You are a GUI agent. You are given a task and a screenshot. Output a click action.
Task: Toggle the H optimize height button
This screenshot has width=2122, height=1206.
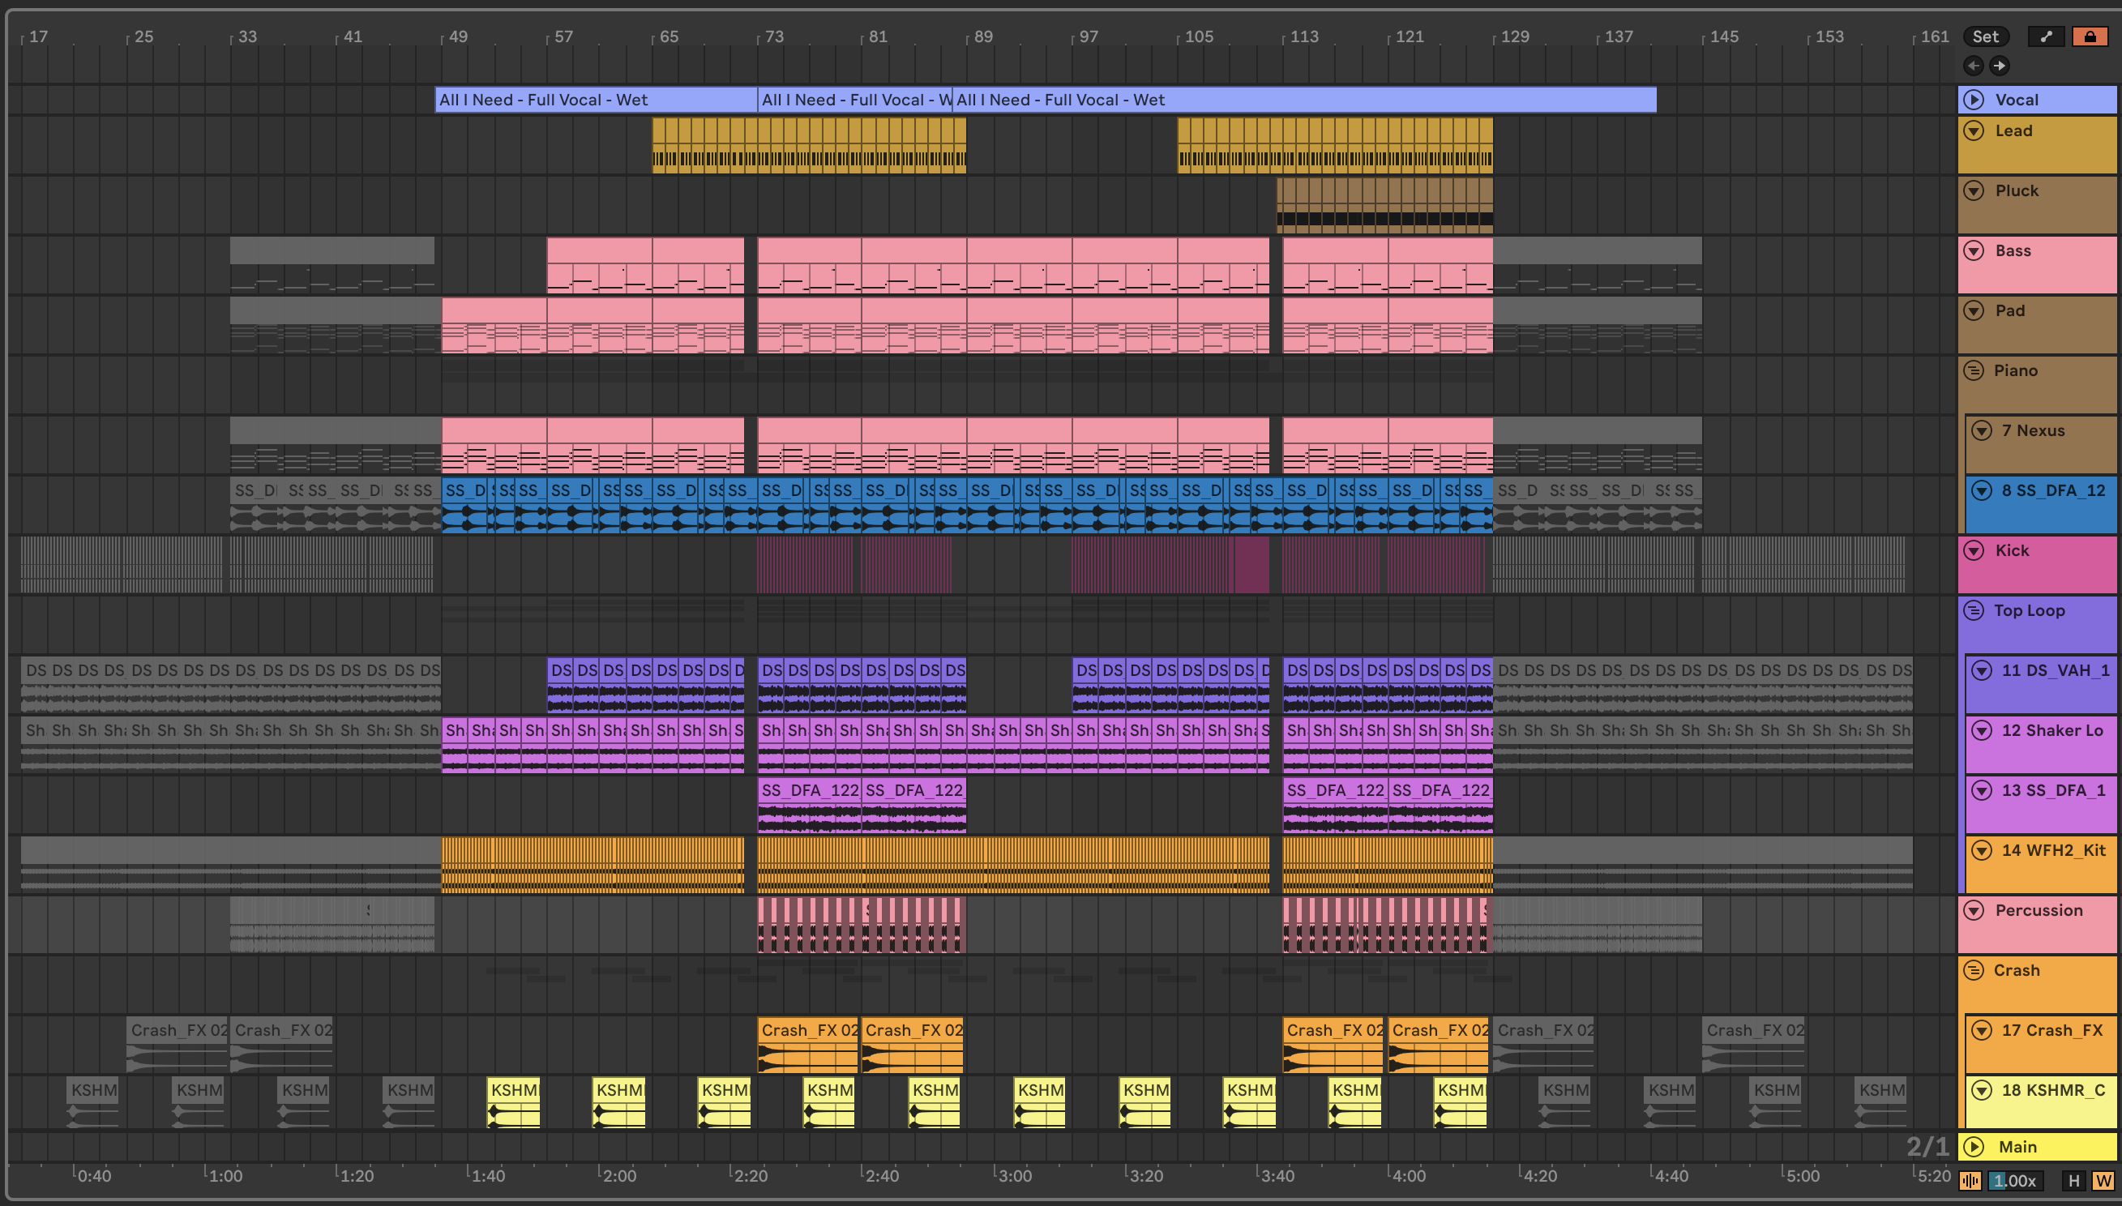point(2074,1180)
